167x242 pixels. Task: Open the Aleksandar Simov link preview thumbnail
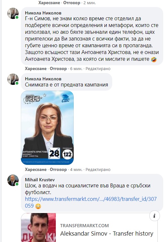click(38, 228)
